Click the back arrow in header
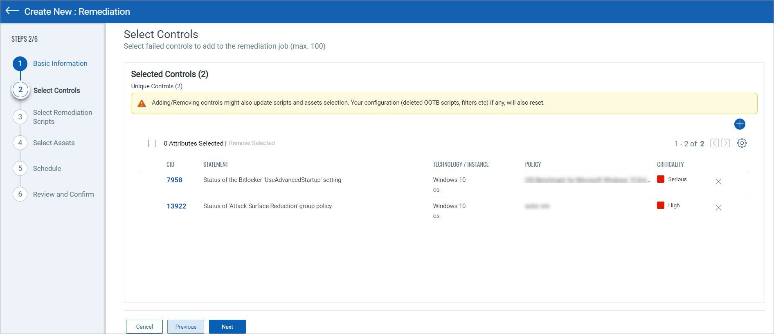Viewport: 774px width, 334px height. [x=12, y=11]
